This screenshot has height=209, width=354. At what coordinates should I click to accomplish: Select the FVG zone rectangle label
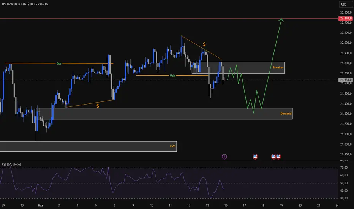[173, 146]
